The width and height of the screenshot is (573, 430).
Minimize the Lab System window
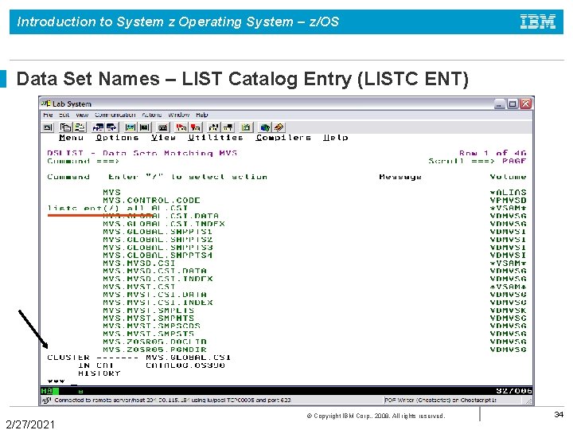click(x=500, y=104)
